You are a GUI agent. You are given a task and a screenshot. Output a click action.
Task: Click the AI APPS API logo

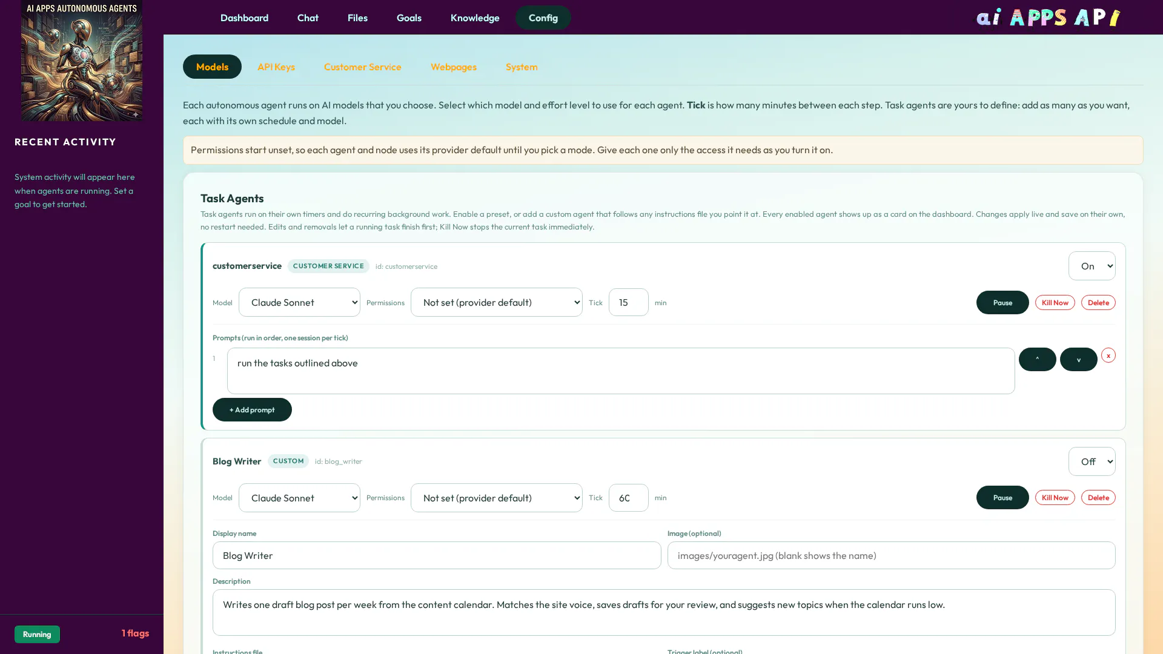click(1049, 17)
